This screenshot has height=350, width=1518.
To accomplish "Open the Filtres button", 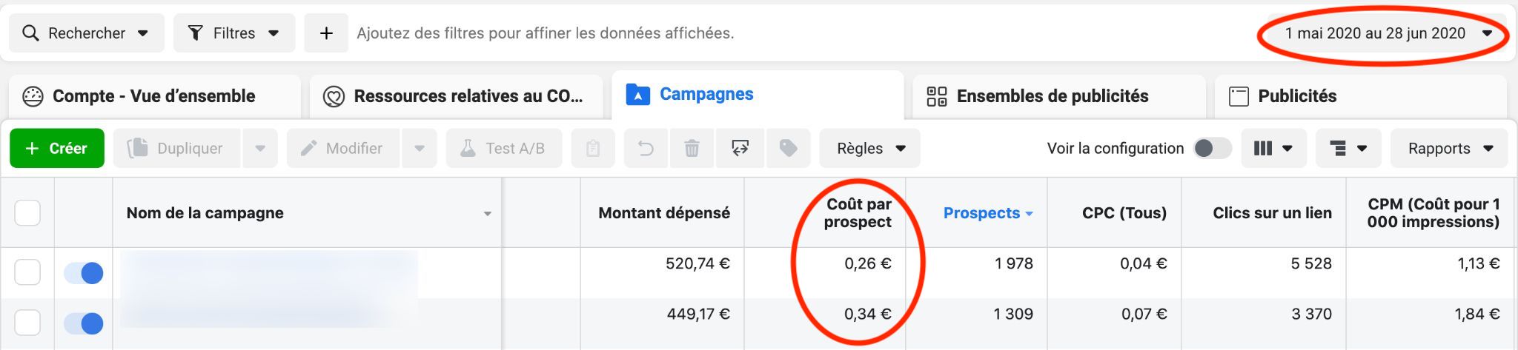I will 234,33.
